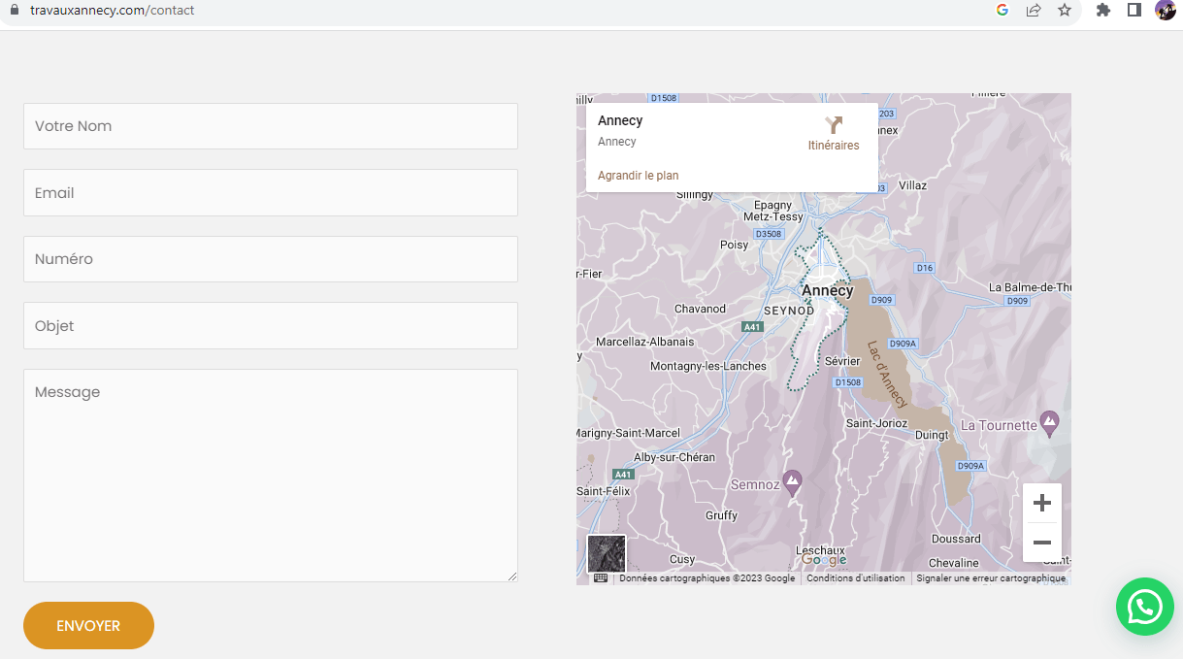
Task: Click the Cusy label on the map
Action: click(682, 559)
